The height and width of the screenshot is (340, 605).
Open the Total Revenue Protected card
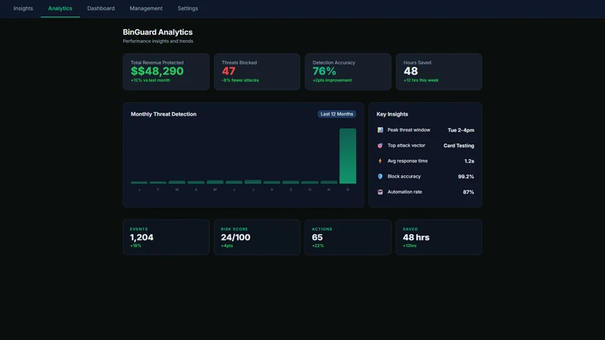click(166, 72)
